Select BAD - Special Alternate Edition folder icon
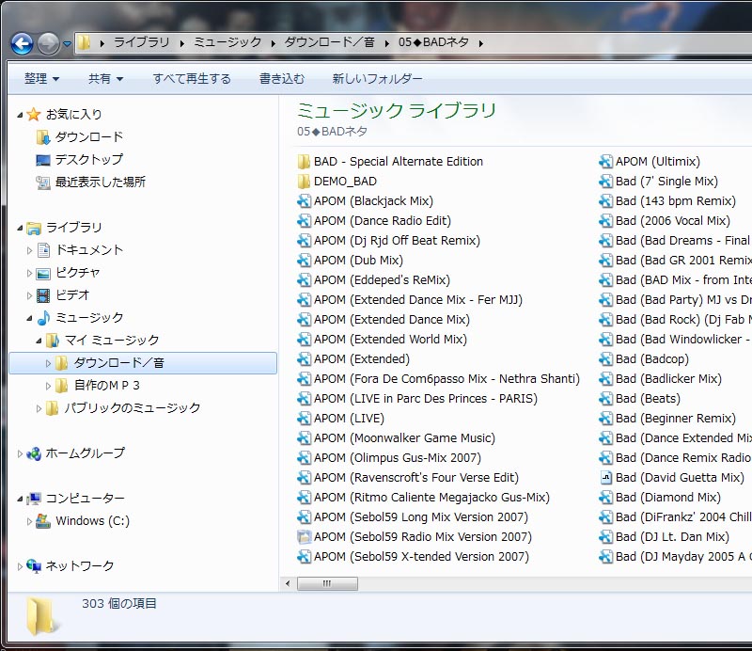 (x=304, y=162)
